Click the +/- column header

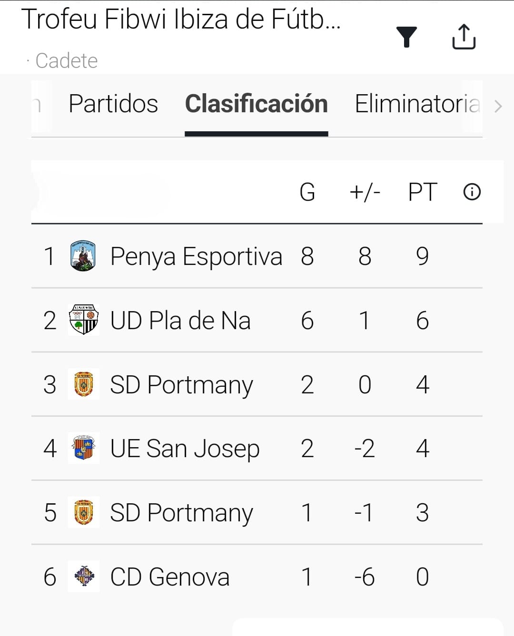point(365,192)
